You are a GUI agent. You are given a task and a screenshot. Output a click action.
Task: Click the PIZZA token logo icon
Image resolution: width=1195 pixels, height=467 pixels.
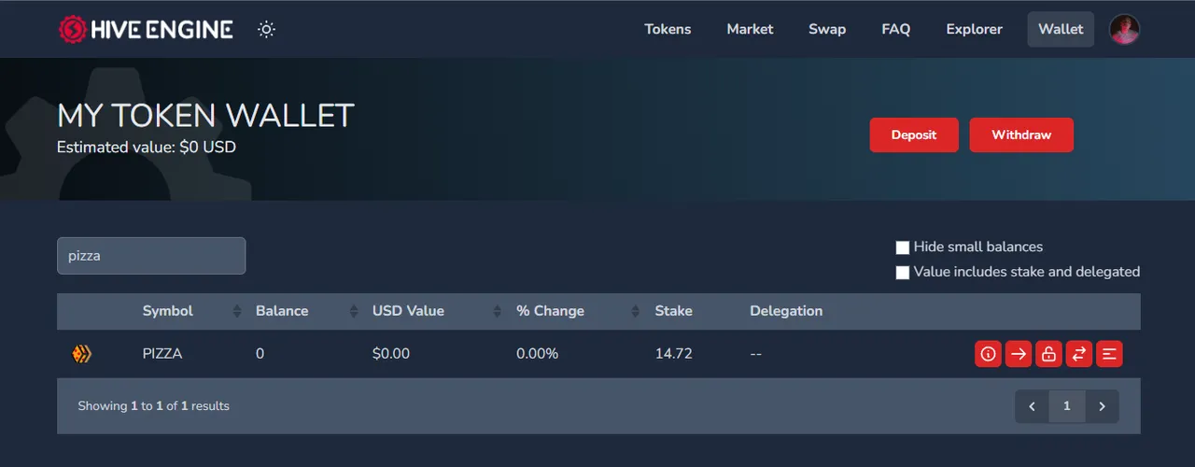pyautogui.click(x=81, y=354)
